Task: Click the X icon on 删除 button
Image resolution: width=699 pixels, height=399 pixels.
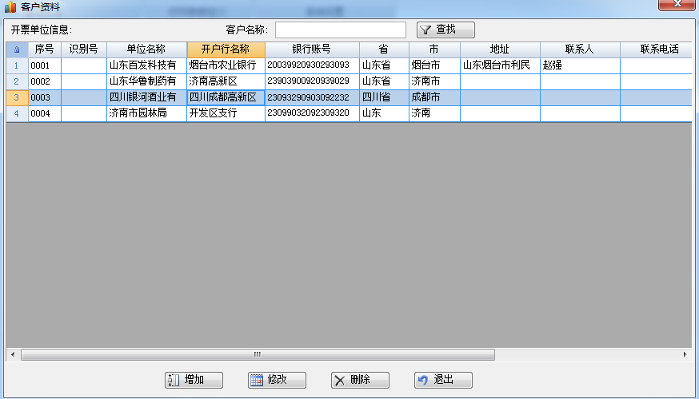Action: pos(340,381)
